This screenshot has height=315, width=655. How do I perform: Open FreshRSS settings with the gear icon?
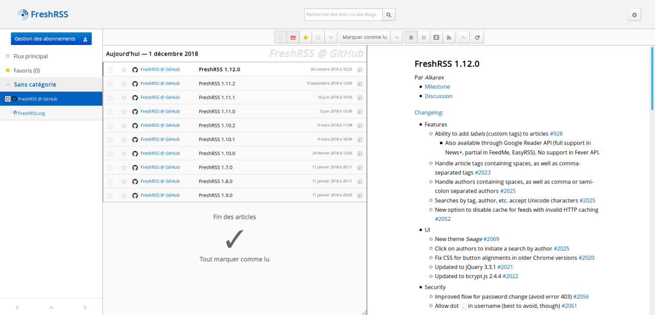pos(634,14)
